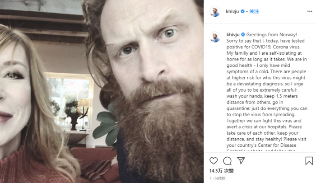Click the selfie photo of the post

(102, 91)
